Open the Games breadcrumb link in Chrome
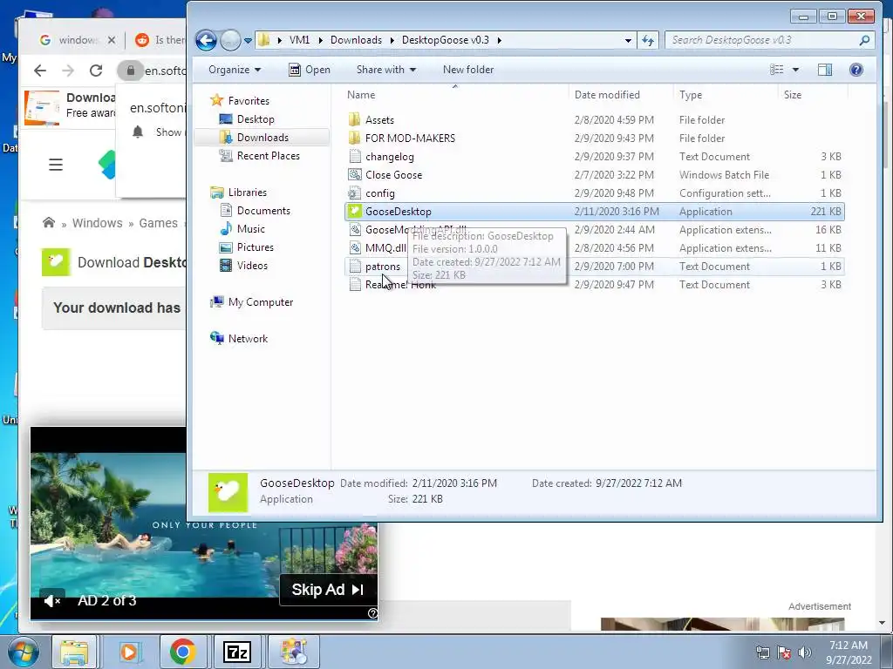The image size is (893, 669). (159, 223)
